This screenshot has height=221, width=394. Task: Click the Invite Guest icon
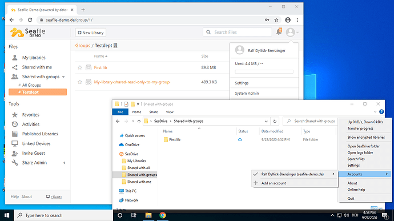tap(15, 153)
